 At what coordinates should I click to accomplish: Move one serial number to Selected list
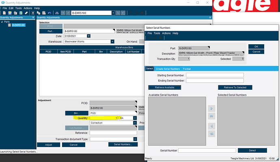pyautogui.click(x=211, y=108)
